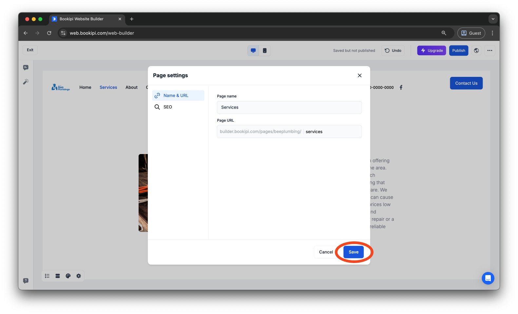Screen dimensions: 518x314
Task: Open the SEO settings tab
Action: tap(178, 107)
